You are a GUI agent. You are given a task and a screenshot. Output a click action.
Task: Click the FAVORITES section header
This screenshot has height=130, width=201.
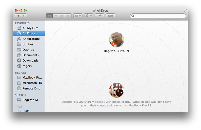tap(22, 23)
